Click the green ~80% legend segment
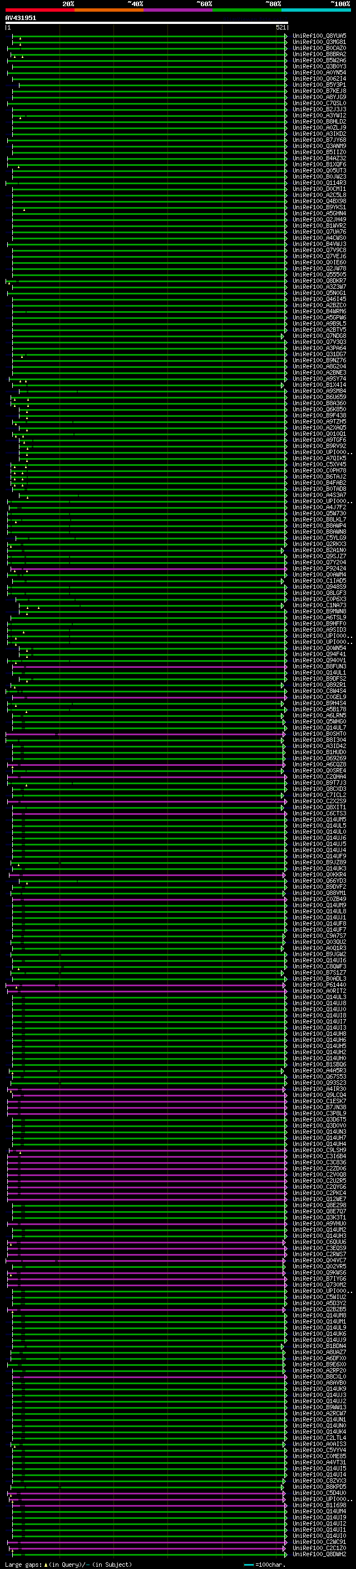This screenshot has height=1569, width=356. coord(247,10)
